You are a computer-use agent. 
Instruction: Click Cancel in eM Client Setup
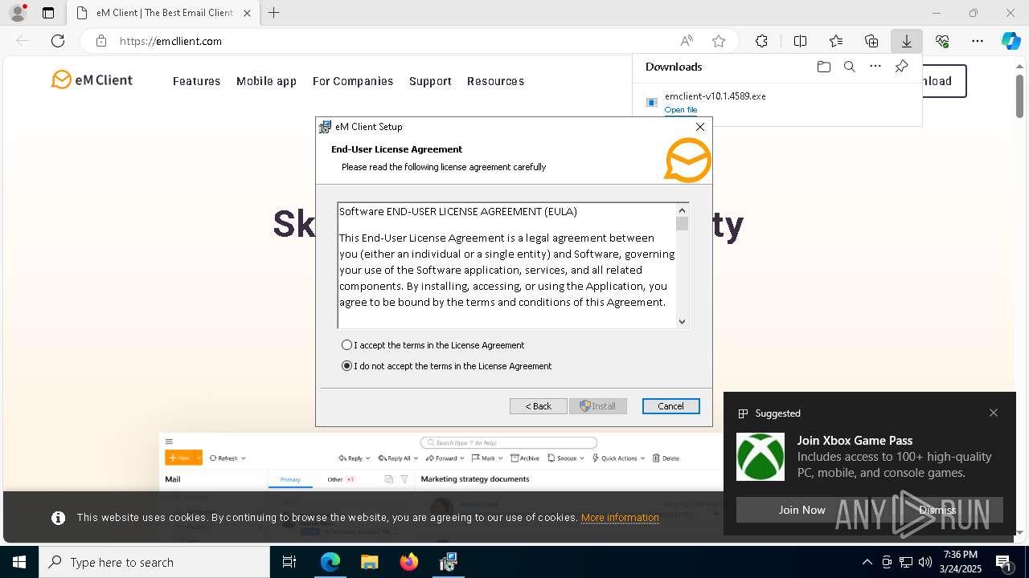click(671, 406)
